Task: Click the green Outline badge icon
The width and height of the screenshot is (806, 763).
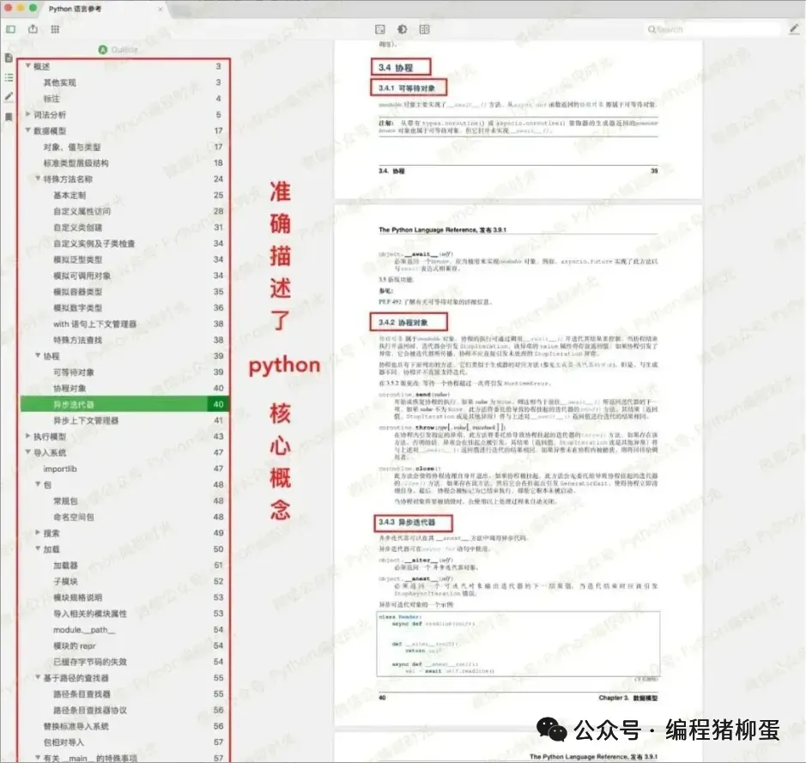Action: pos(103,49)
